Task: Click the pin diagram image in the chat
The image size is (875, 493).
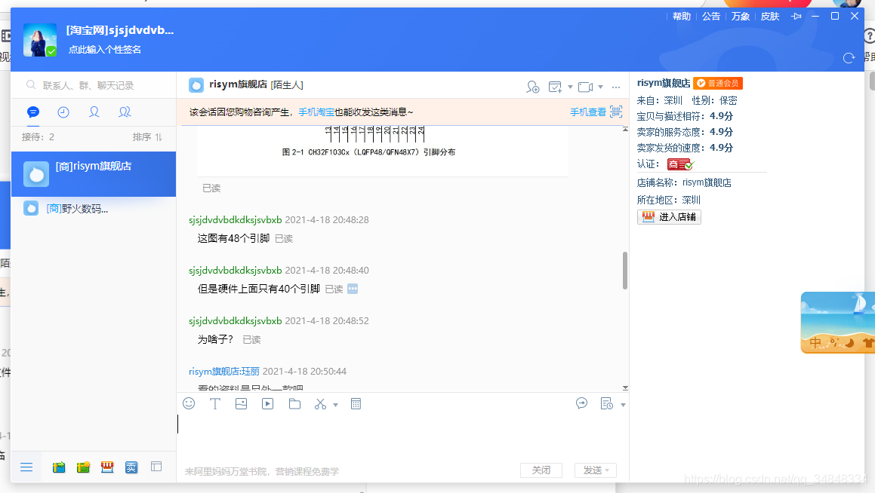Action: (383, 151)
